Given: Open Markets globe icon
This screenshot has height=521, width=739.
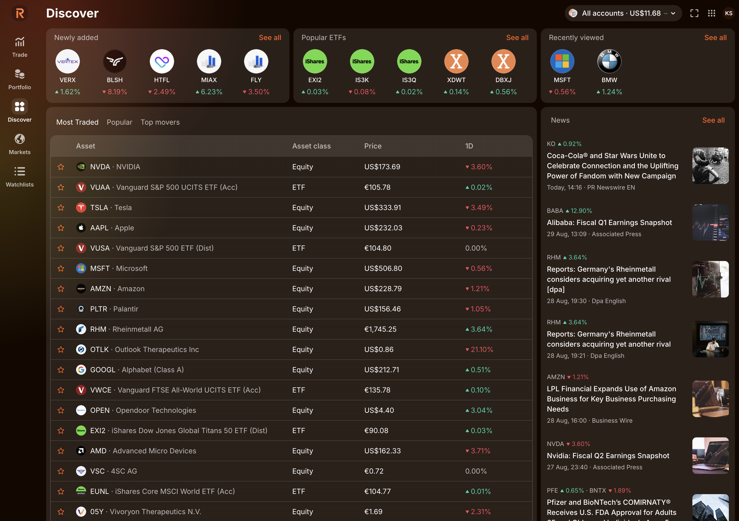Looking at the screenshot, I should (20, 139).
